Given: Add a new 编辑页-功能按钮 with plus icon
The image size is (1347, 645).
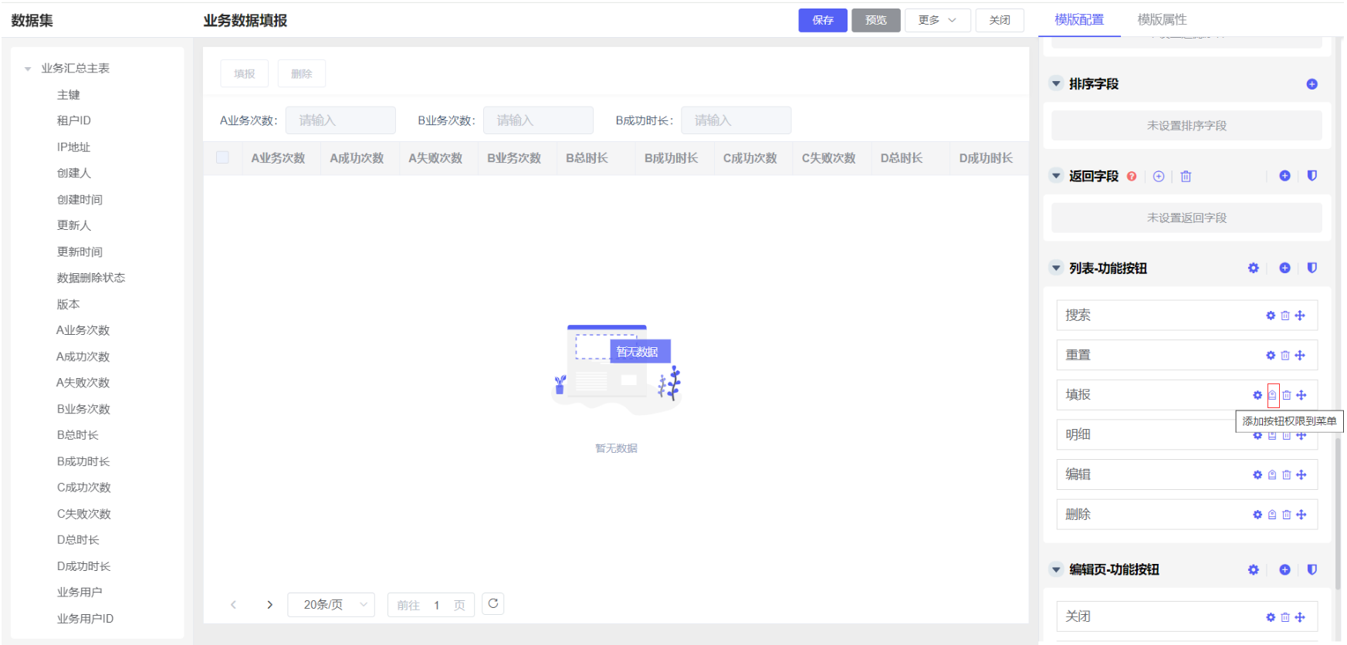Looking at the screenshot, I should [1284, 569].
